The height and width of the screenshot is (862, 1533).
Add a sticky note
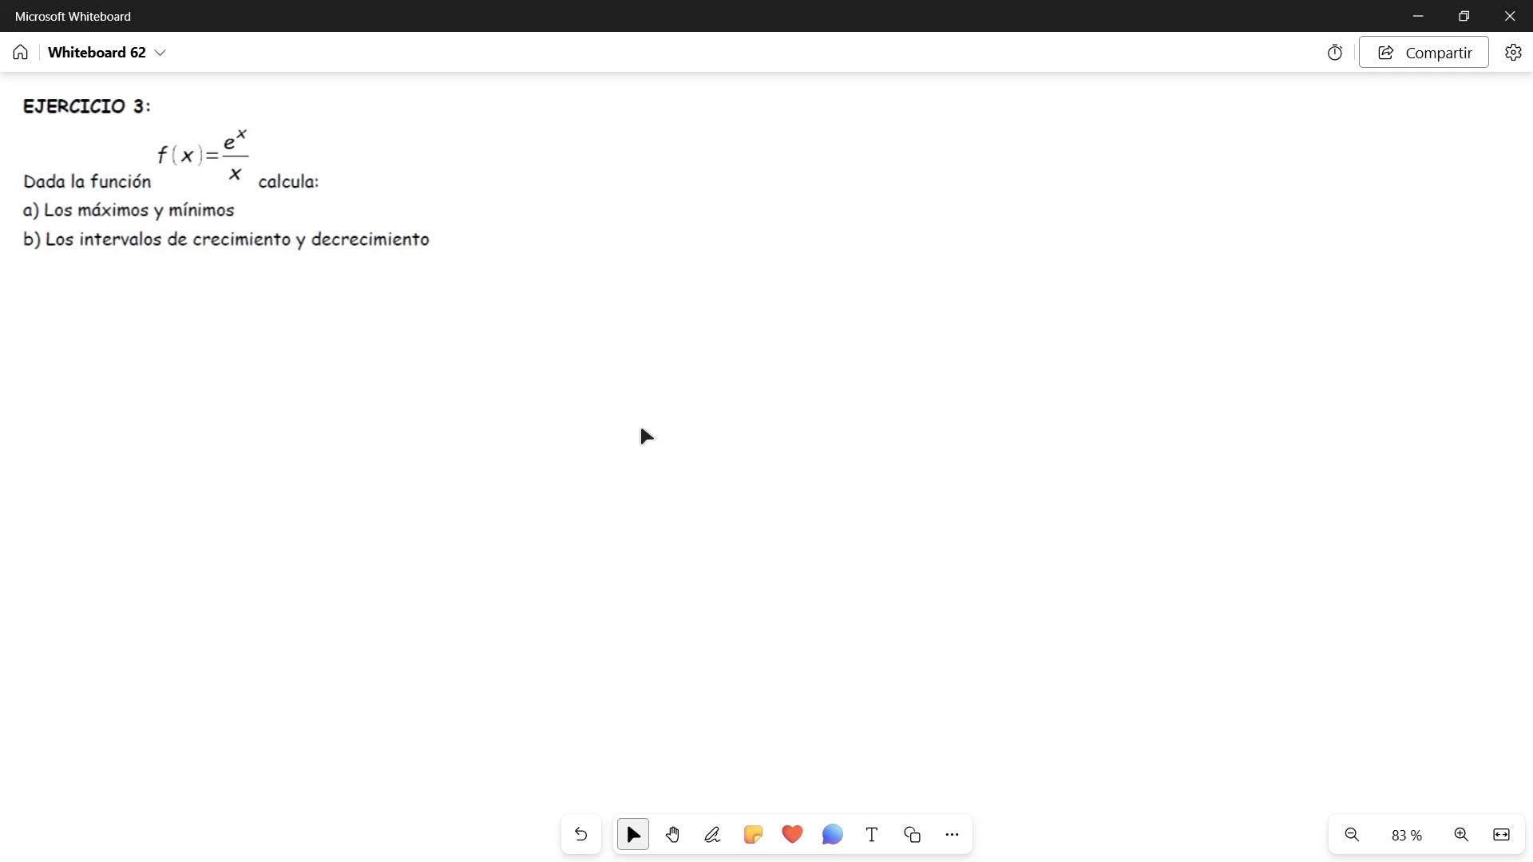tap(753, 835)
